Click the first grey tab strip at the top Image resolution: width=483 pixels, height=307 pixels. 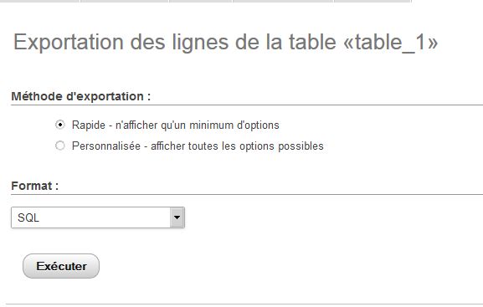(x=39, y=1)
